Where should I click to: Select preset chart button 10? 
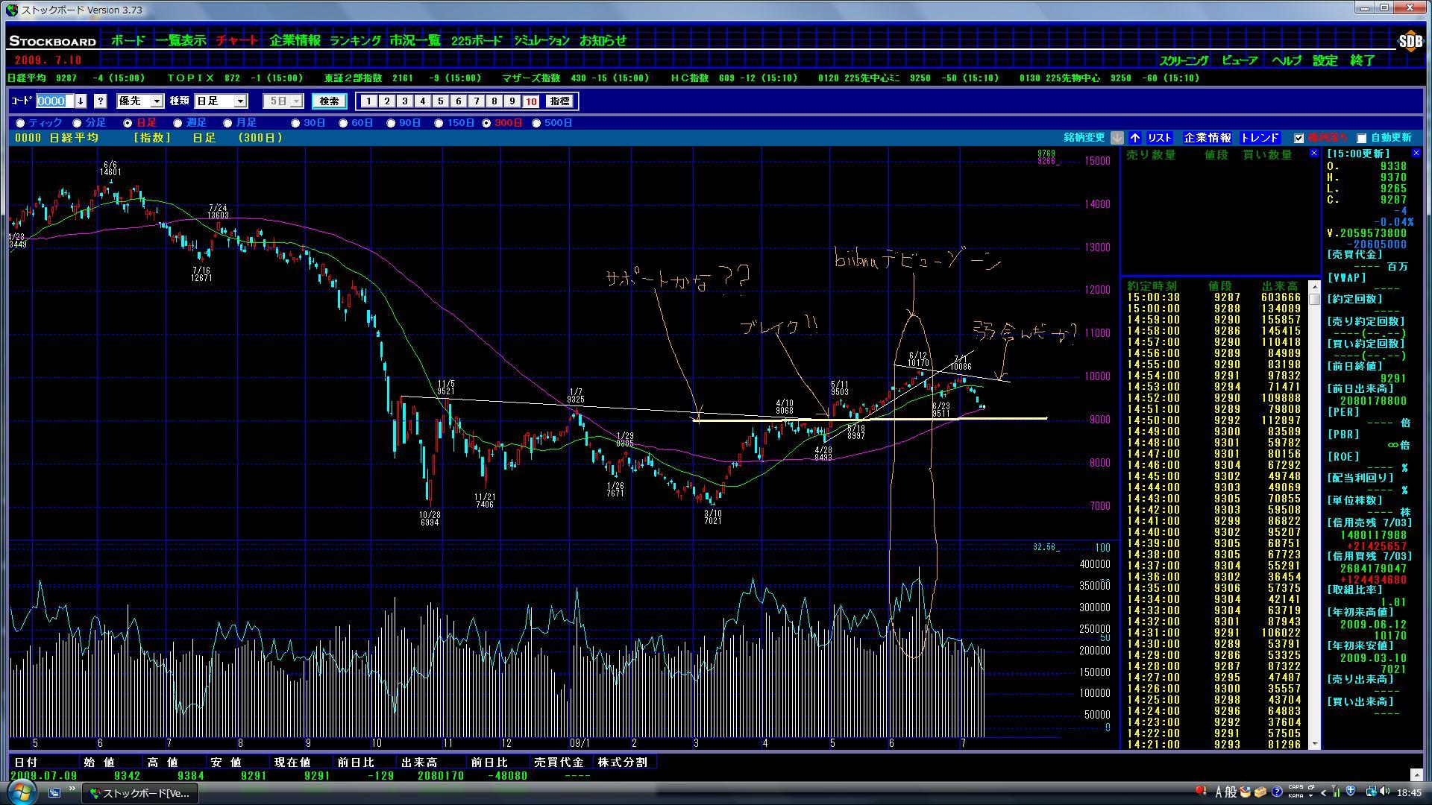(530, 101)
